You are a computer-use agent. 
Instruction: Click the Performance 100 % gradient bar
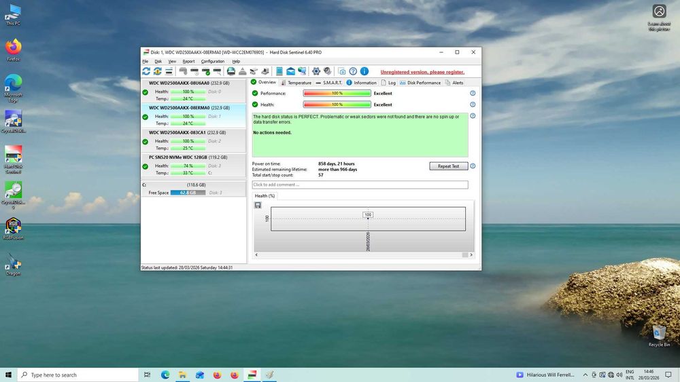[x=337, y=94]
